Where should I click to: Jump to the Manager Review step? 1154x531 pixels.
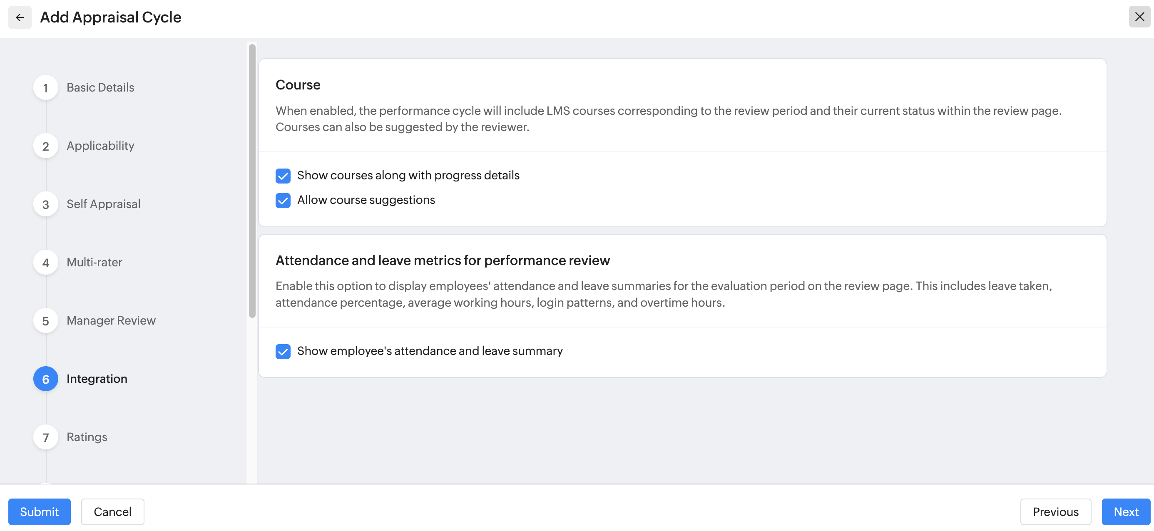[x=111, y=320]
